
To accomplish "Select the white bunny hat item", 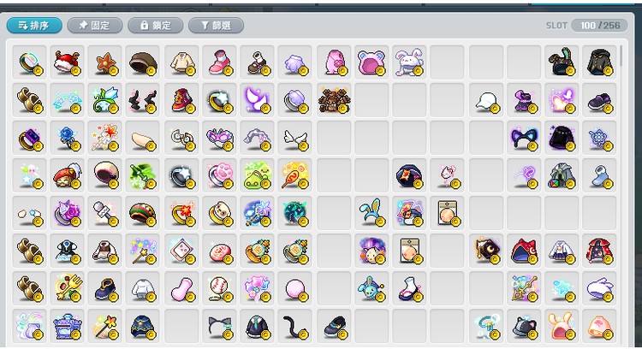I will [409, 62].
